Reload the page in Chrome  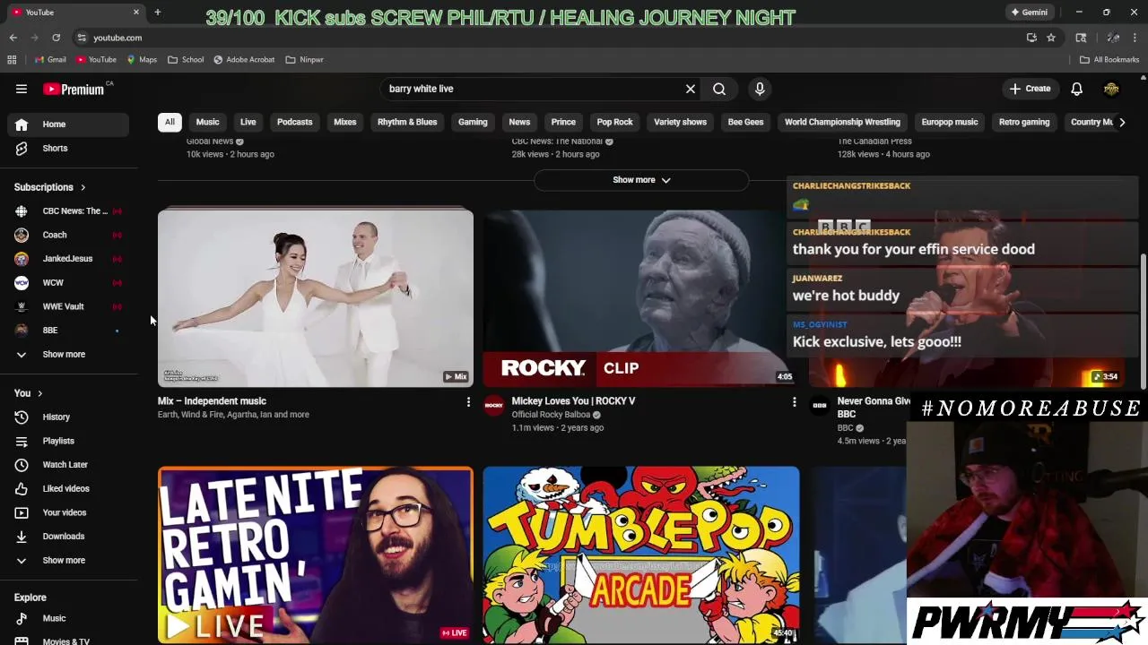pos(56,38)
